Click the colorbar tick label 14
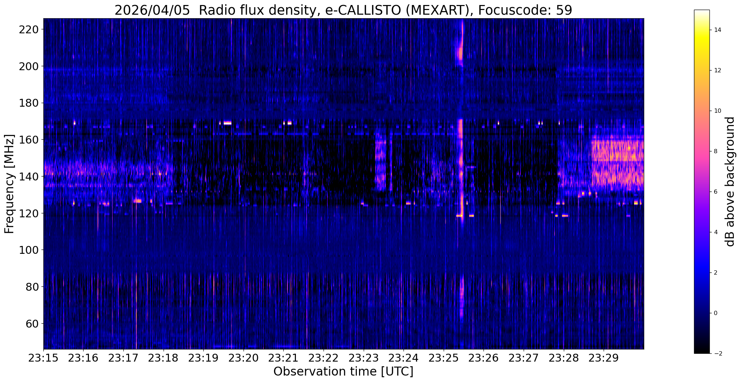The width and height of the screenshot is (741, 382). click(718, 30)
